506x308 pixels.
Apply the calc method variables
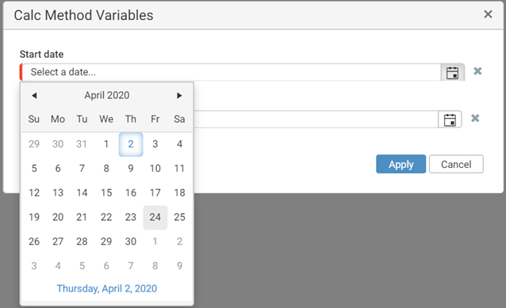(401, 165)
